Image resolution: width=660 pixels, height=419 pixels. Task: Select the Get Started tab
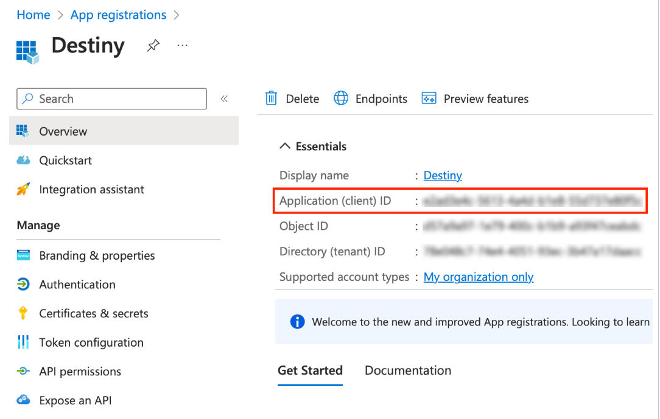click(x=310, y=370)
